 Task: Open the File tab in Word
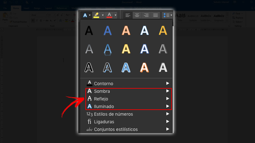pyautogui.click(x=5, y=8)
